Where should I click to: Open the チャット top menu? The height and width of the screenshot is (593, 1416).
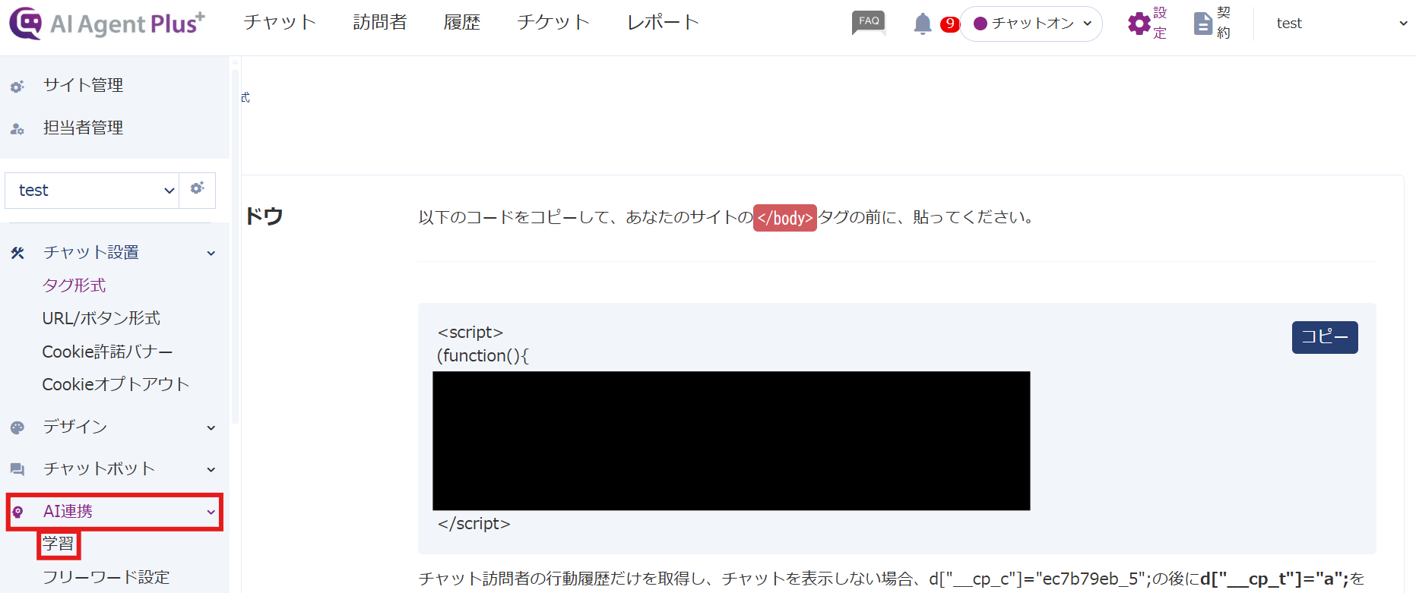(280, 22)
